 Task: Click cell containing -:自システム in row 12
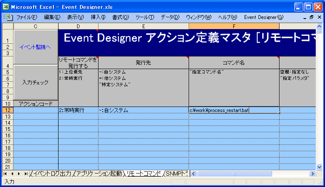point(144,110)
